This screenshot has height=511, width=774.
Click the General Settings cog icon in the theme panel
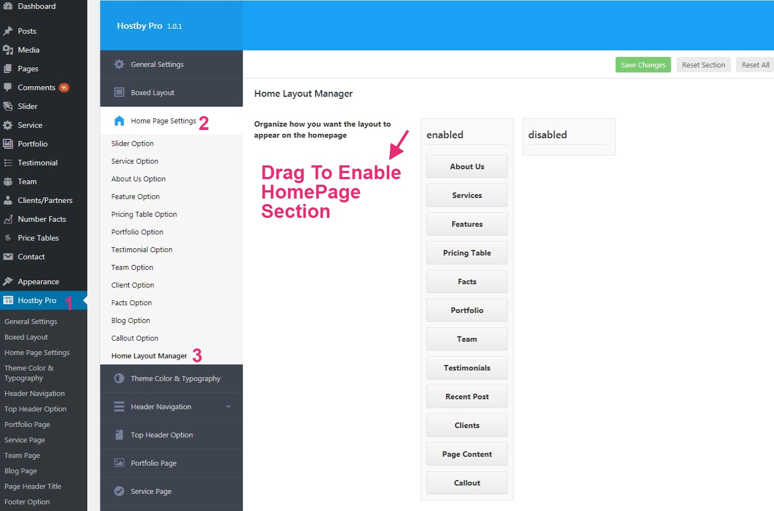119,64
